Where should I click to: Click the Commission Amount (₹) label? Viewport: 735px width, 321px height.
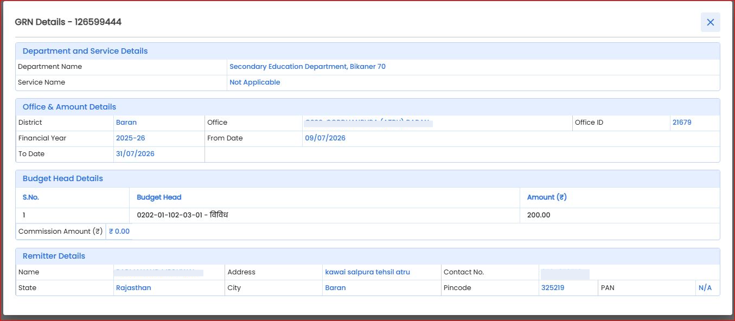click(x=60, y=232)
